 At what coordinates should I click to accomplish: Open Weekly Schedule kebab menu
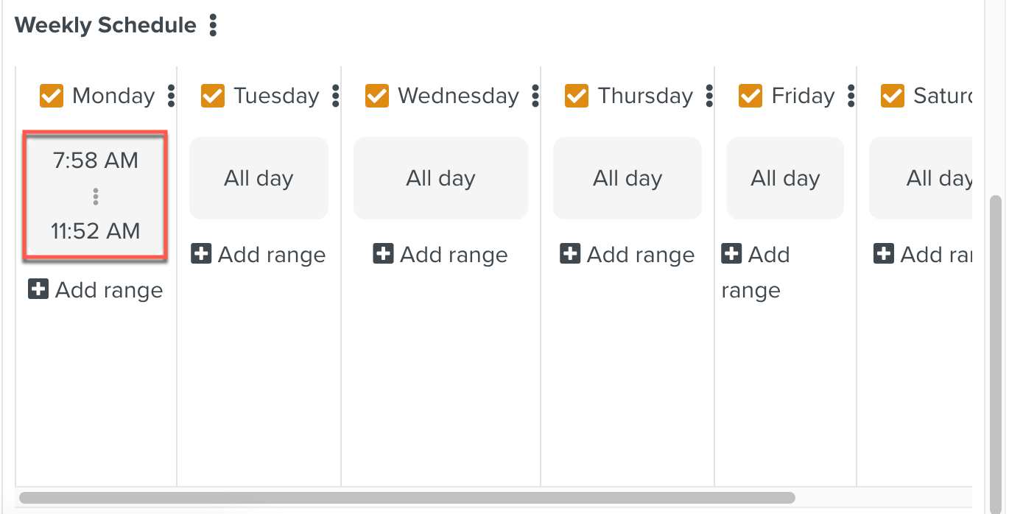coord(213,26)
